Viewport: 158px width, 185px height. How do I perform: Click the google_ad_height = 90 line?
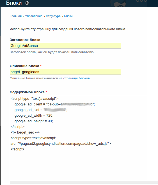pos(34,121)
